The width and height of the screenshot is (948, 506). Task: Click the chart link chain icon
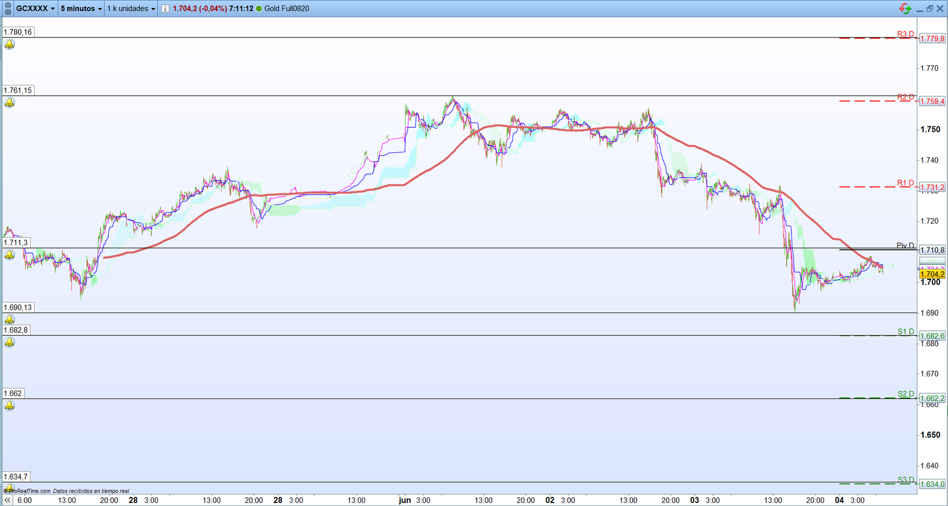click(8, 9)
